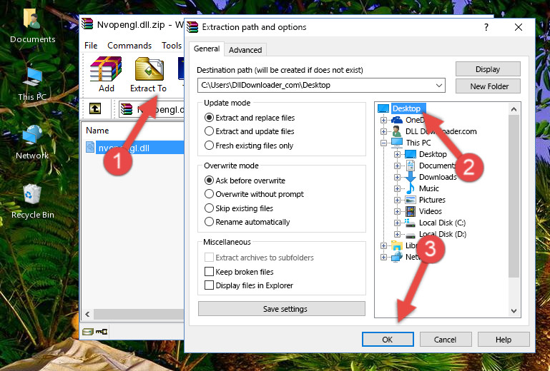Select Overwrite without prompt option
Image resolution: width=550 pixels, height=371 pixels.
pyautogui.click(x=209, y=194)
